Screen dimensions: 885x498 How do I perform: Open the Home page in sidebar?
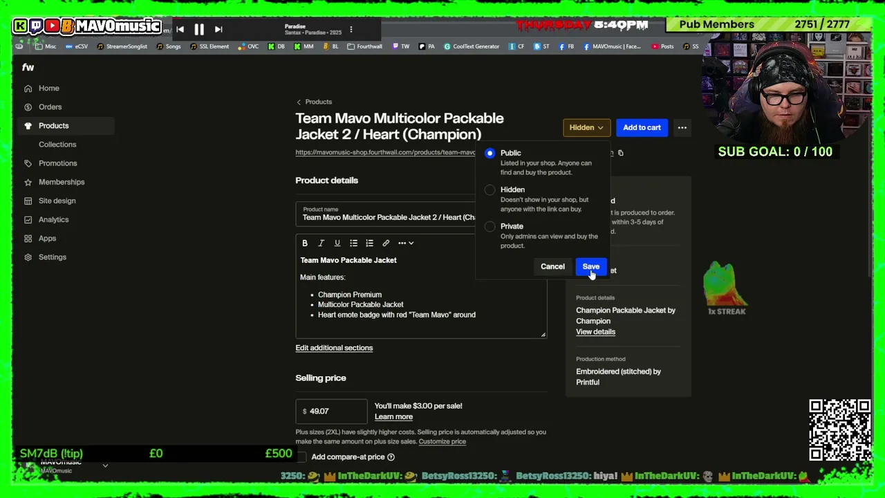click(48, 89)
